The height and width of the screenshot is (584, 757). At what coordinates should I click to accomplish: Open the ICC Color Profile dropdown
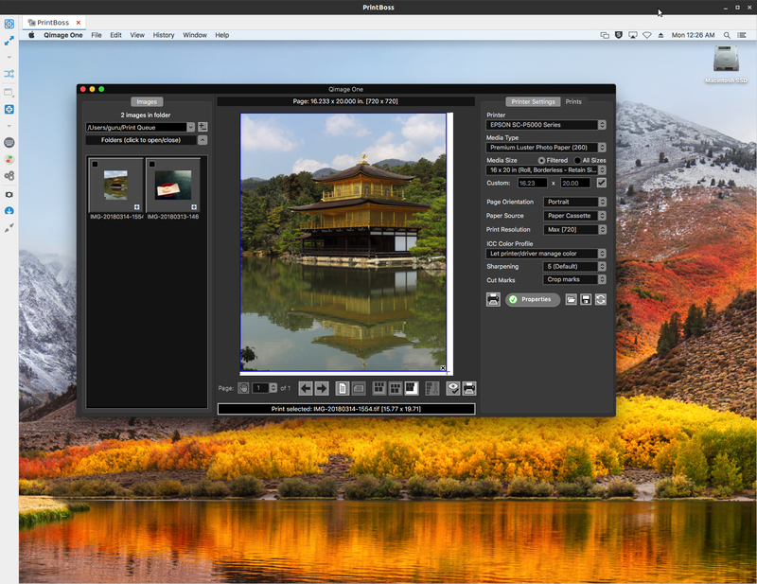pos(546,254)
